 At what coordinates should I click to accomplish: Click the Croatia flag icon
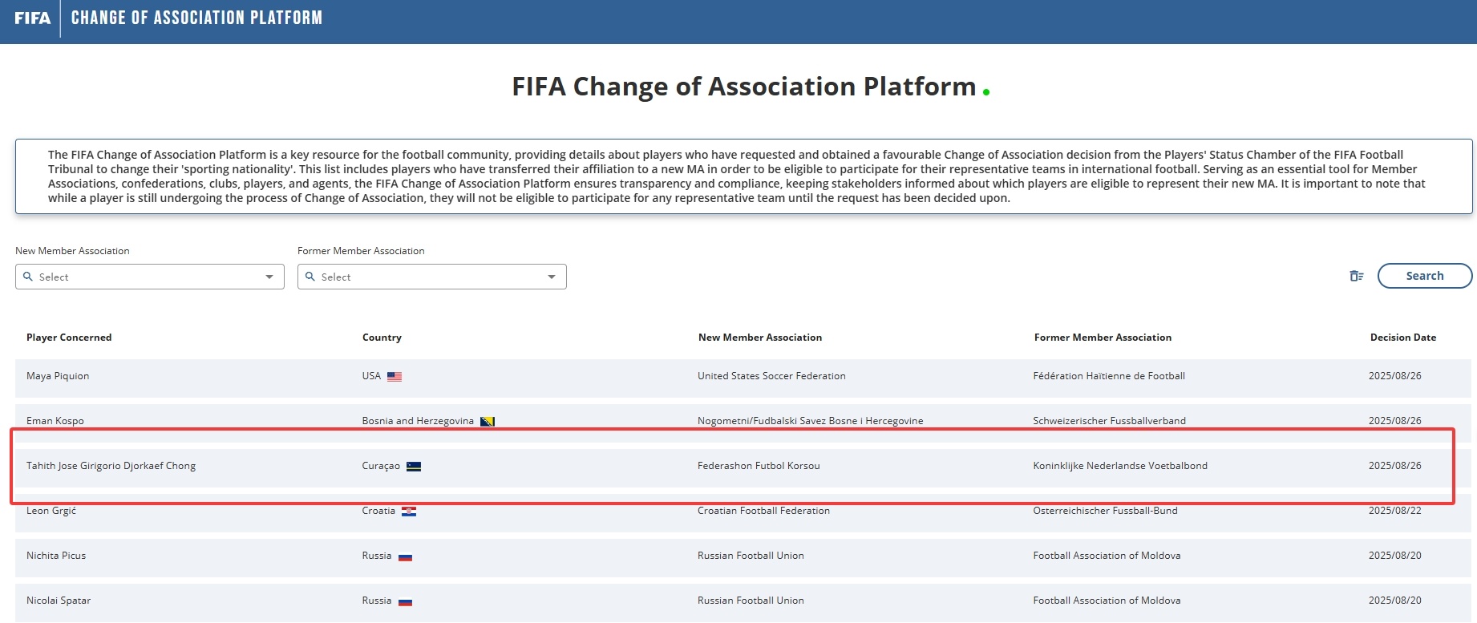click(409, 512)
